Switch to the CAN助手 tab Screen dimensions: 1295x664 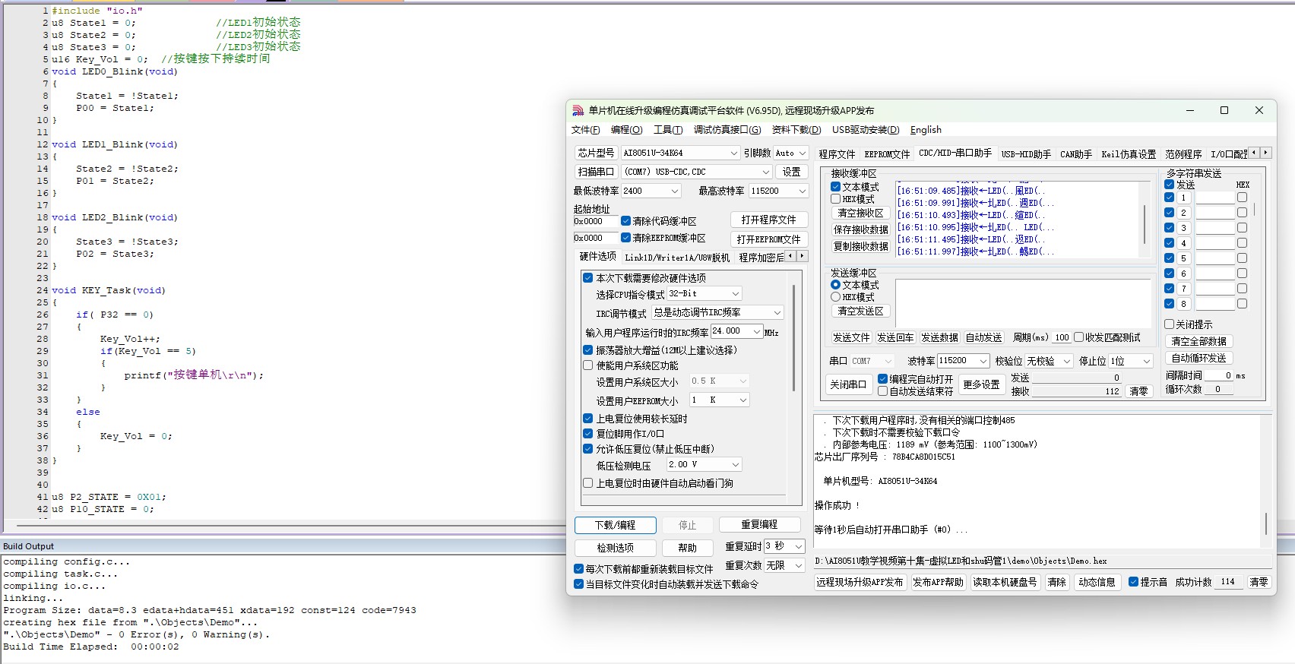(1076, 154)
